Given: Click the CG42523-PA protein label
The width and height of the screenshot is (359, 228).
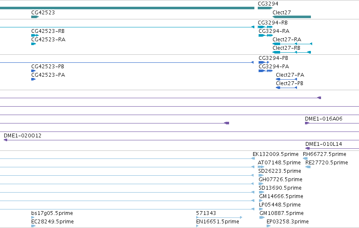Looking at the screenshot, I should 48,75.
